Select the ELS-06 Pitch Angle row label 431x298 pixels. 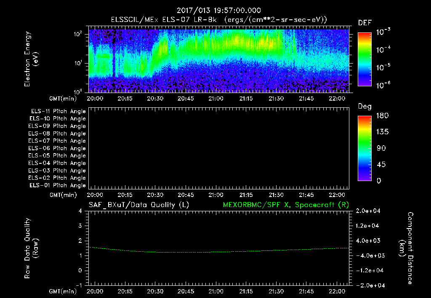click(x=57, y=148)
